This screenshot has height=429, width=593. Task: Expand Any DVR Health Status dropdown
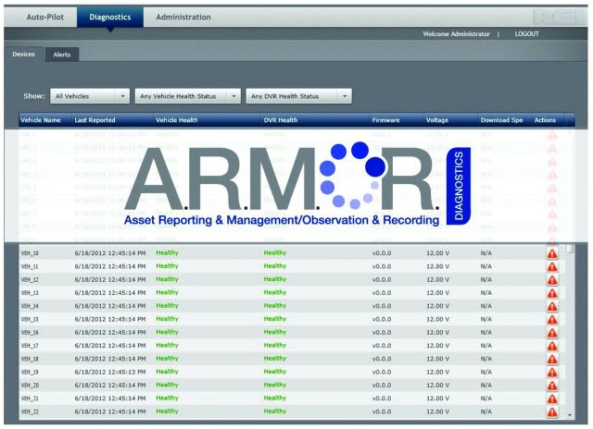[x=298, y=96]
